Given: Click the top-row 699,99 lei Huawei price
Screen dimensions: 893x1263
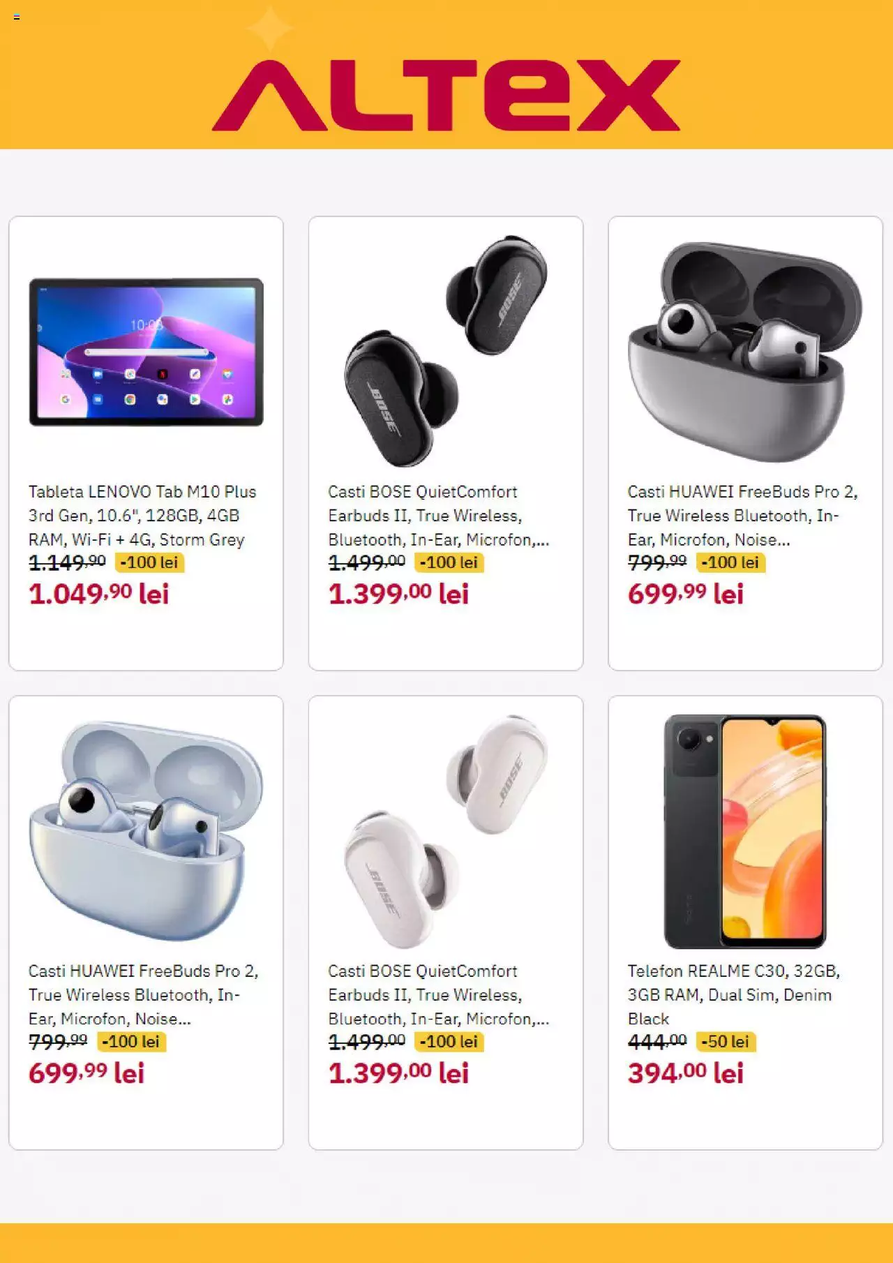Looking at the screenshot, I should point(686,594).
